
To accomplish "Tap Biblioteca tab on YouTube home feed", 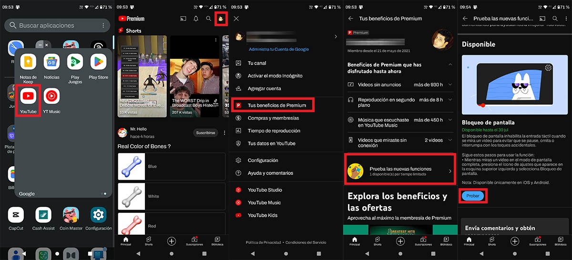I will (217, 241).
